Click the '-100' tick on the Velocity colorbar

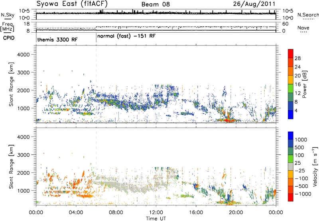(x=301, y=178)
